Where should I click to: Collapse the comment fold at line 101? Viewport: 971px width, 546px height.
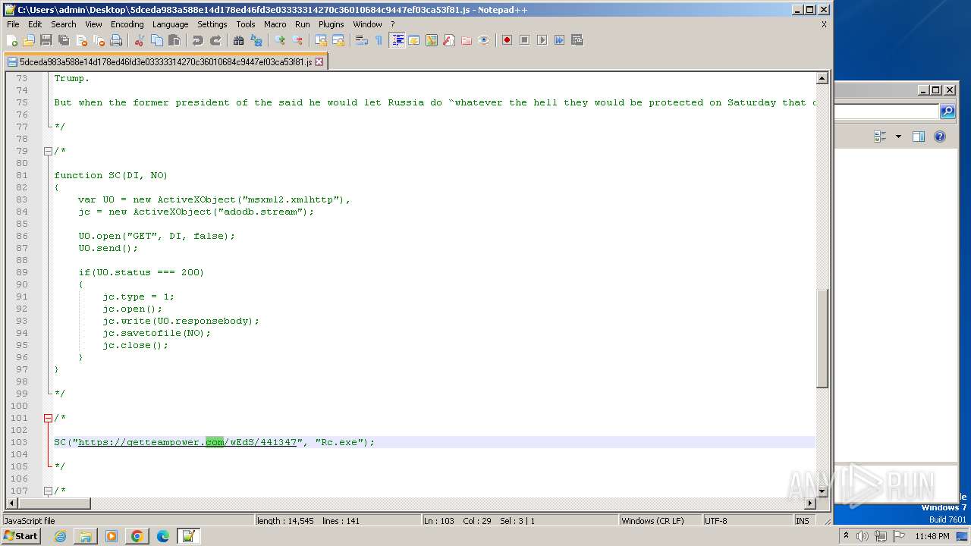pyautogui.click(x=48, y=418)
